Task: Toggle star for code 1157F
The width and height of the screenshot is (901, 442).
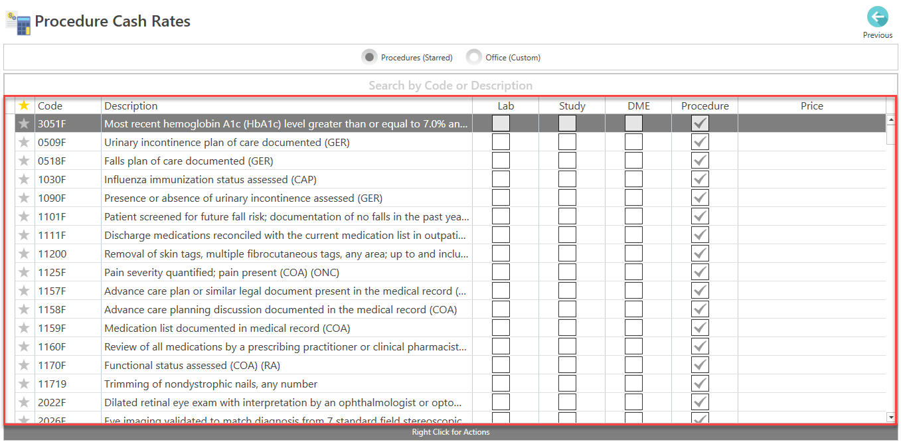Action: [x=25, y=291]
